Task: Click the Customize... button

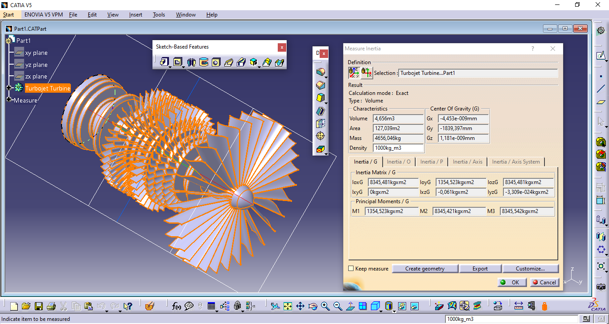Action: [x=530, y=269]
